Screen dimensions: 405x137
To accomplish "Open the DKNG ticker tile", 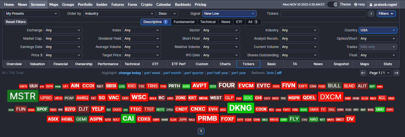I will [x=241, y=108].
